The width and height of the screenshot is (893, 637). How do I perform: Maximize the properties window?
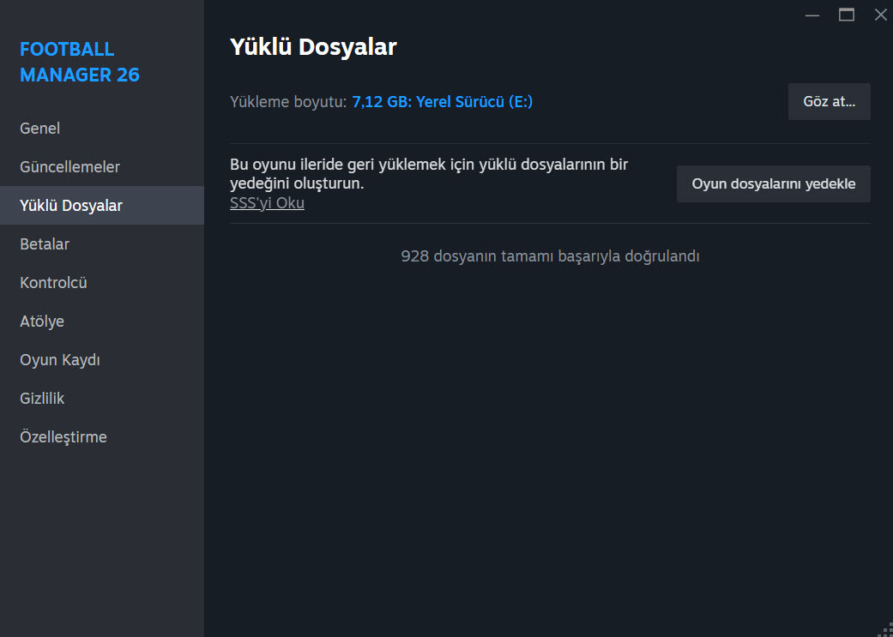[x=847, y=15]
